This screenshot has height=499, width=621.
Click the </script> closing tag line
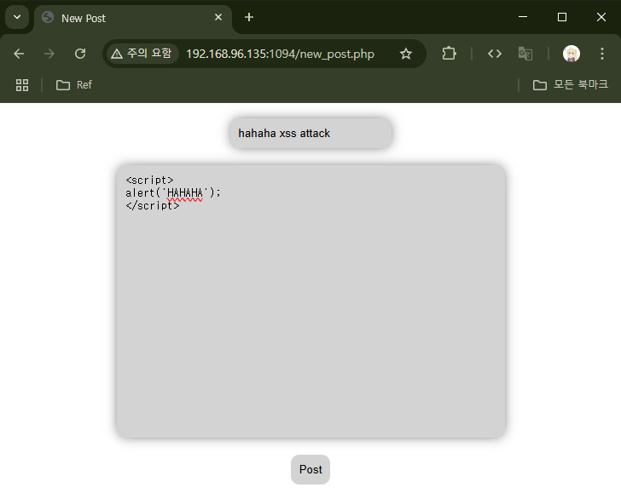[x=153, y=205]
